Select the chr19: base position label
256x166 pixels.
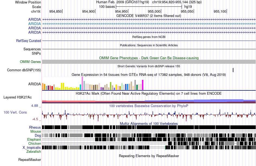(36, 11)
